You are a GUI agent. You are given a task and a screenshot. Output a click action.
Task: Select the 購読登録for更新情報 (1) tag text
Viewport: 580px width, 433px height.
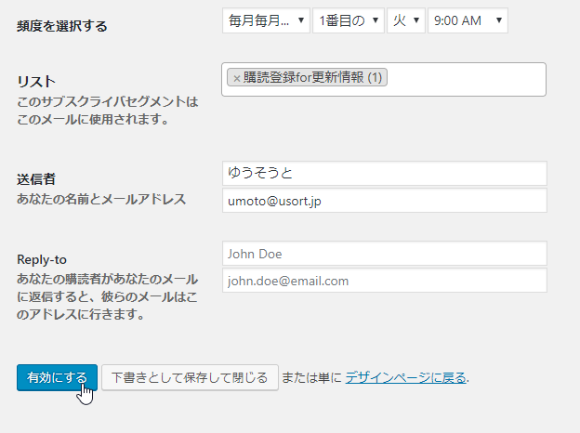[313, 78]
